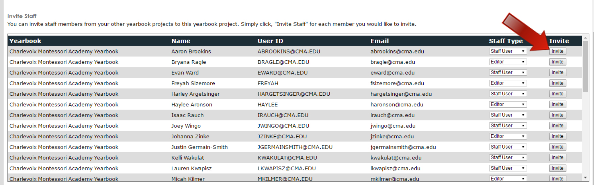This screenshot has height=185, width=594.
Task: Open Editor dropdown for Micah Kilmer
Action: [x=508, y=179]
